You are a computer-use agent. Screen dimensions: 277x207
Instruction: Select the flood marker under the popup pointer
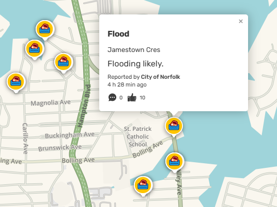click(x=174, y=127)
